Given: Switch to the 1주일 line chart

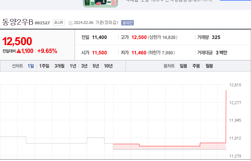Looking at the screenshot, I should [x=44, y=66].
